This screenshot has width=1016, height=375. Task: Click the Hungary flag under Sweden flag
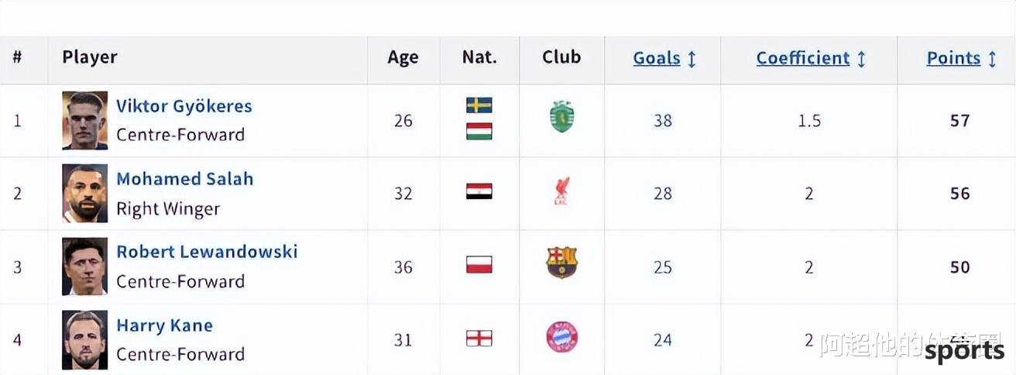[479, 132]
